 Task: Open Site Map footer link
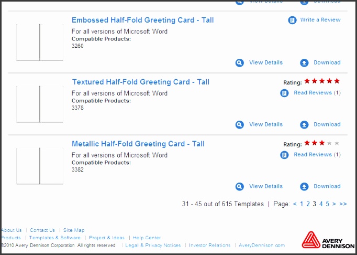click(74, 230)
